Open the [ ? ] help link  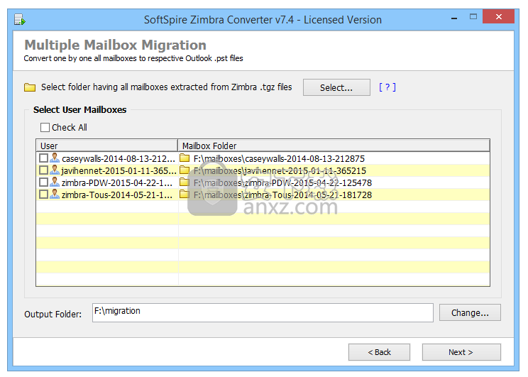tap(387, 87)
